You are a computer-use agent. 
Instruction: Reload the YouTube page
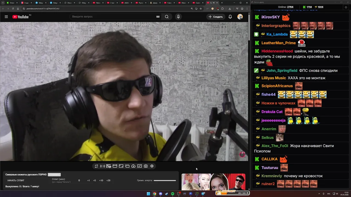13,8
